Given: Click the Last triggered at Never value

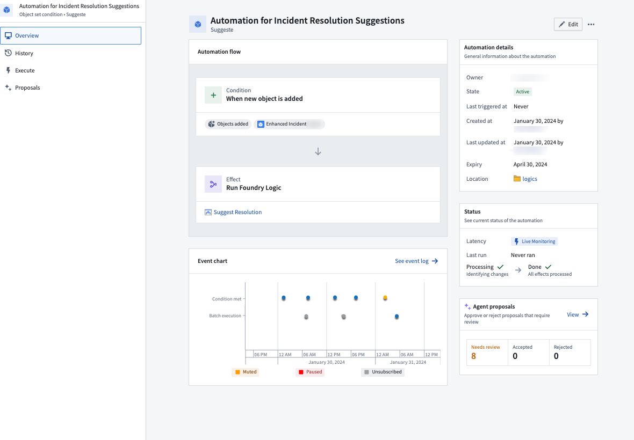Looking at the screenshot, I should (x=521, y=107).
